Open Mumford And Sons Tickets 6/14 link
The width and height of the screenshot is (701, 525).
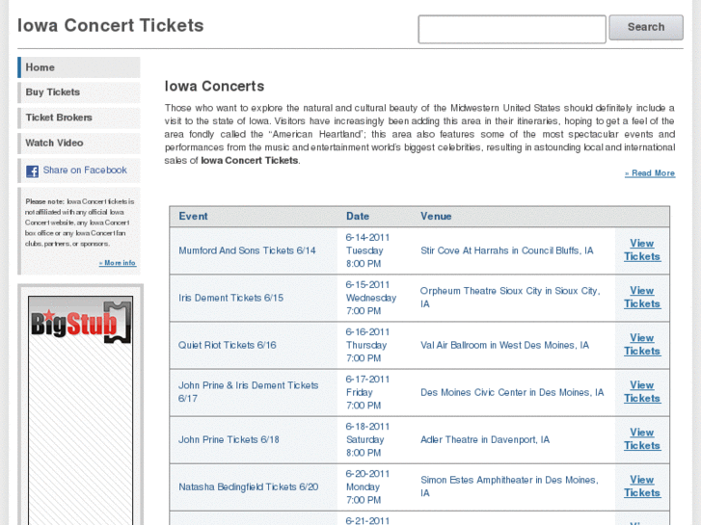(x=247, y=250)
